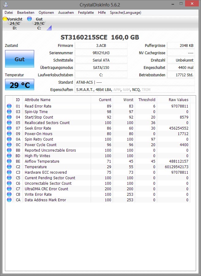The width and height of the screenshot is (201, 276).
Task: Close the CrystalDiskInfo window
Action: (x=192, y=3)
